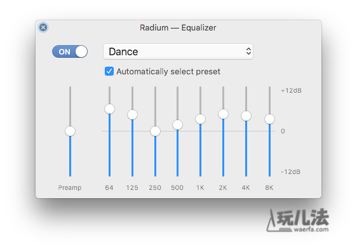Click the 250 Hz band slider knob

155,131
